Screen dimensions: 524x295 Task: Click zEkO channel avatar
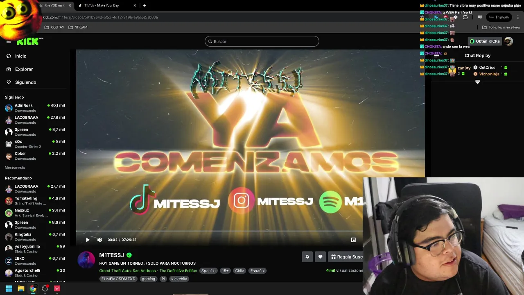(x=9, y=261)
